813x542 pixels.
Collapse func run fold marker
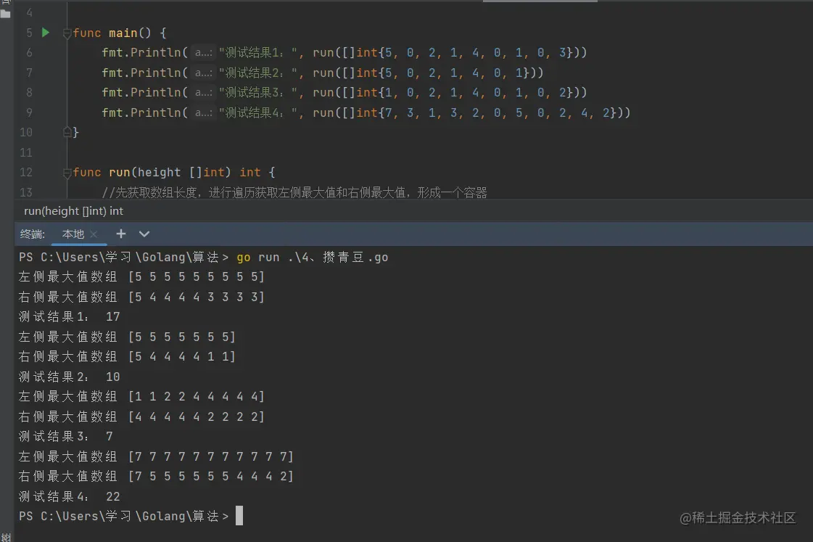pyautogui.click(x=67, y=173)
